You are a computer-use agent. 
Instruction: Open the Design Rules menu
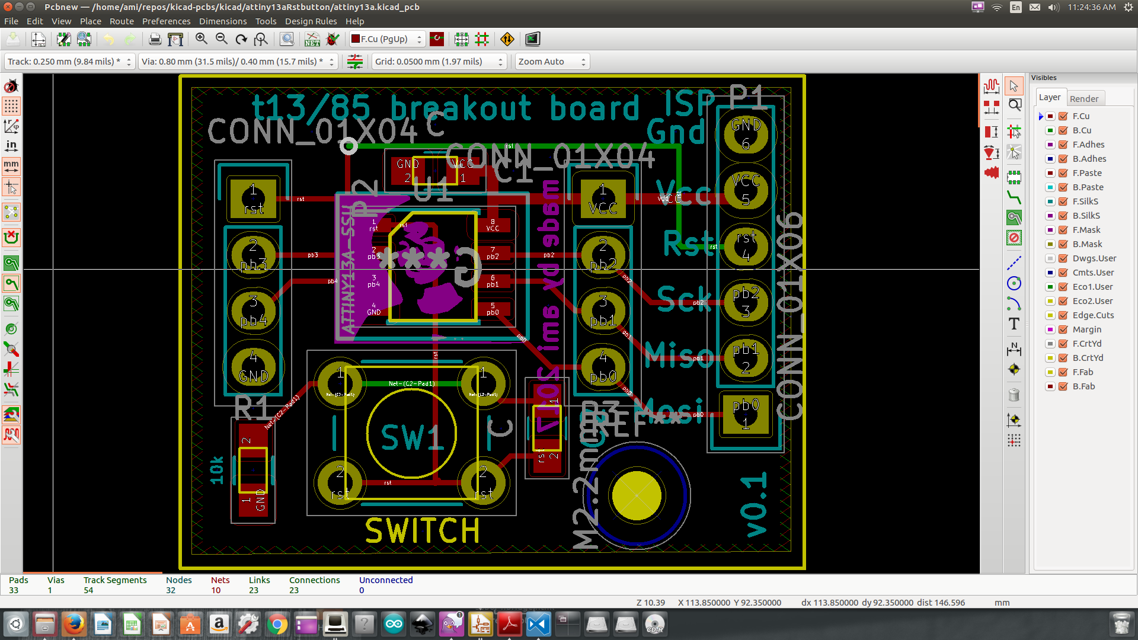[x=311, y=21]
